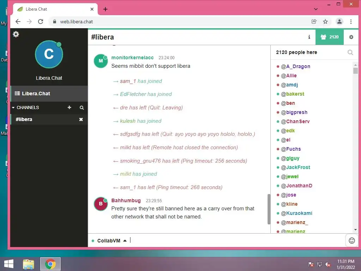Click the muted volume tray icon
Viewport: 361px width, 271px height.
(x=328, y=264)
